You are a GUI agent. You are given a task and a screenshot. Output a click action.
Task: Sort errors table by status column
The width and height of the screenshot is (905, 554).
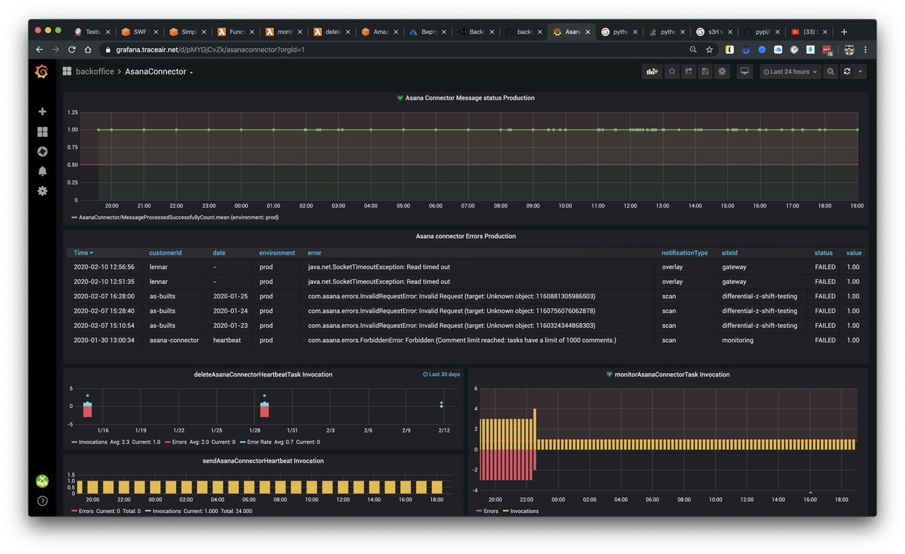click(x=824, y=253)
